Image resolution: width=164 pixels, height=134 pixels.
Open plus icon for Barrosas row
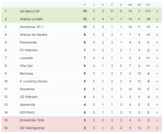pos(157,74)
